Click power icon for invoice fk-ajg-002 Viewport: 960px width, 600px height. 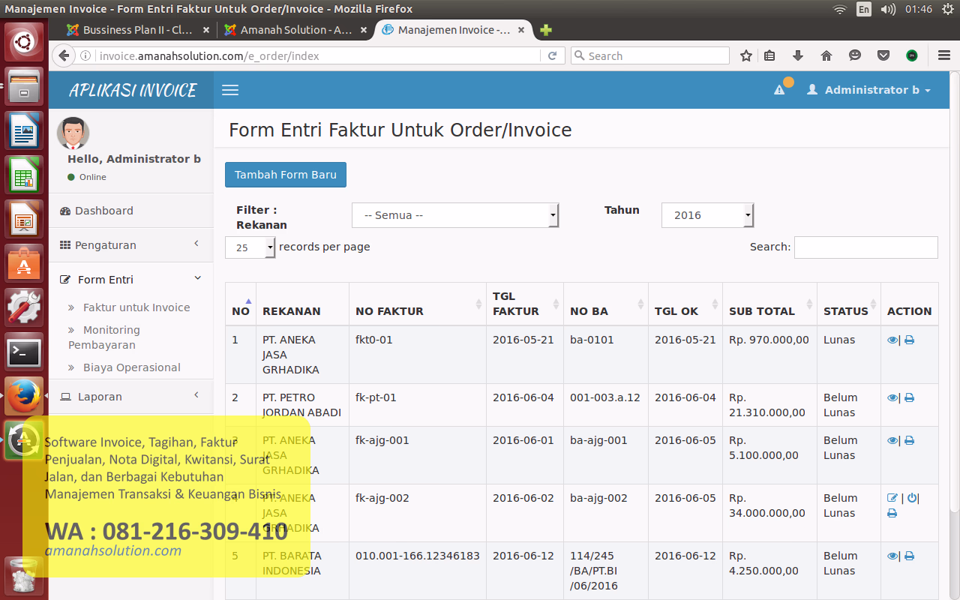point(912,498)
